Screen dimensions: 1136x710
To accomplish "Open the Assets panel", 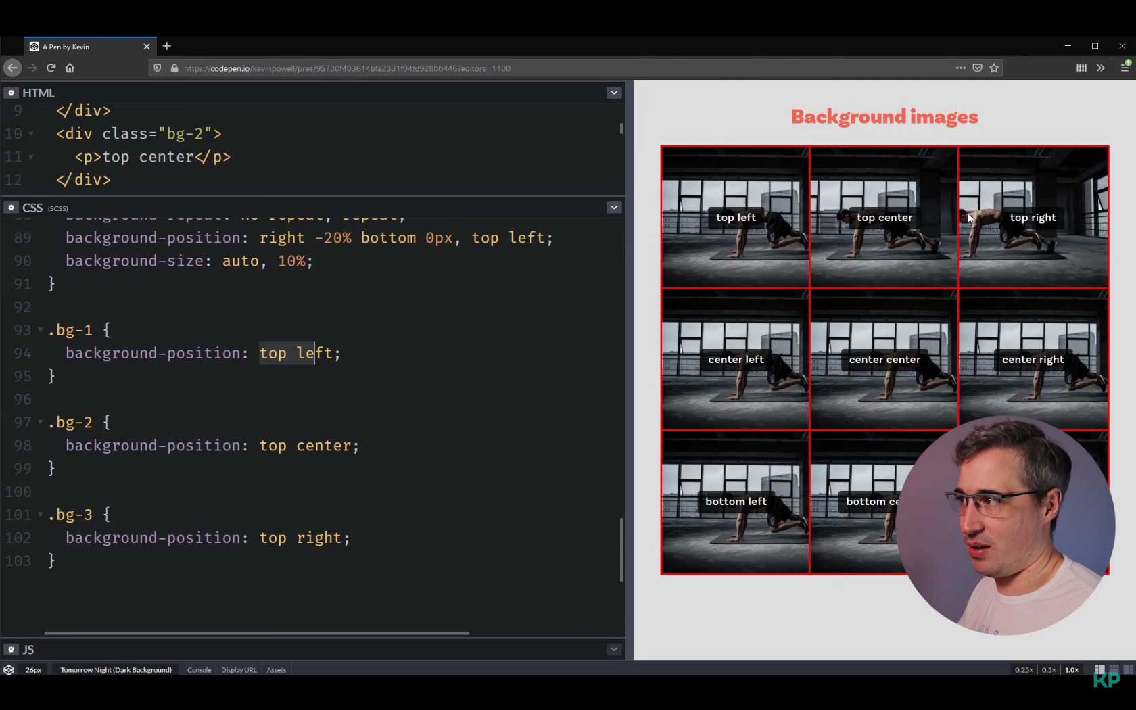I will 276,669.
